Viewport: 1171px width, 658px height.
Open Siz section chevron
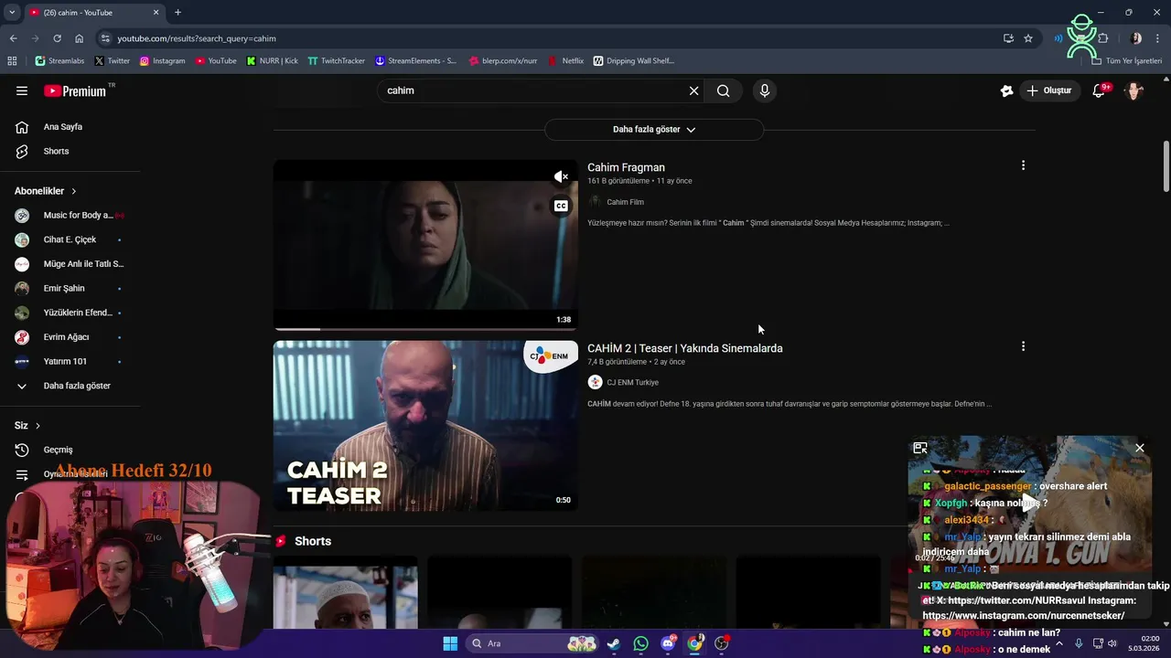pyautogui.click(x=38, y=426)
